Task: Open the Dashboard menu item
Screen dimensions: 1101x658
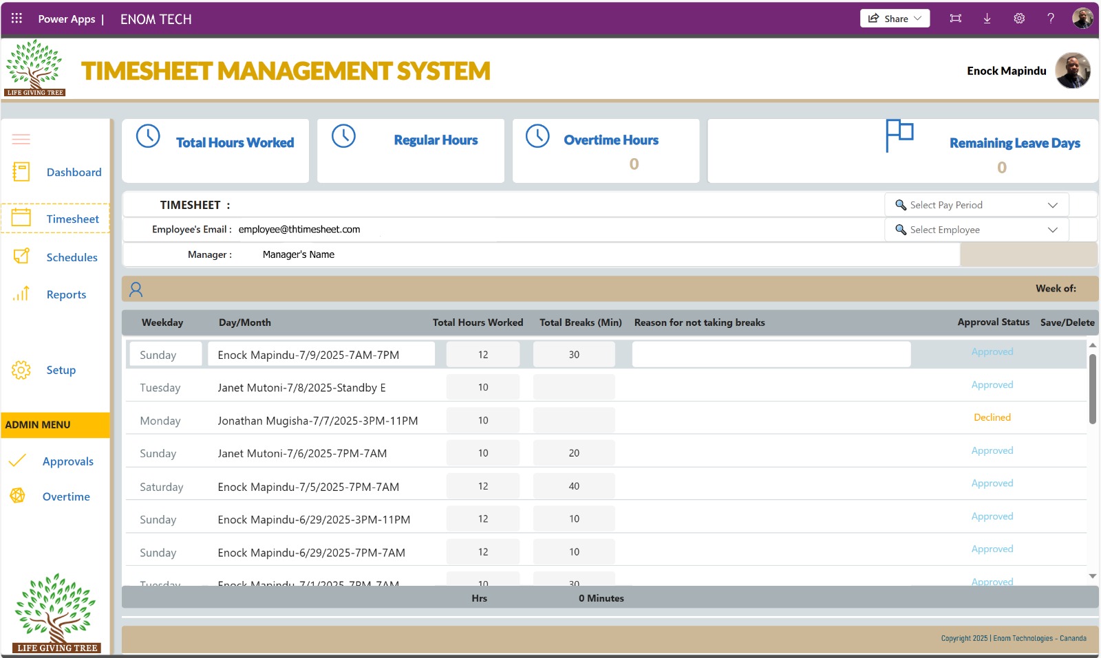Action: [74, 172]
